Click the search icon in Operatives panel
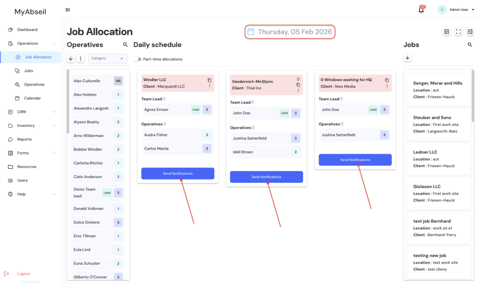The image size is (480, 288). (x=125, y=45)
